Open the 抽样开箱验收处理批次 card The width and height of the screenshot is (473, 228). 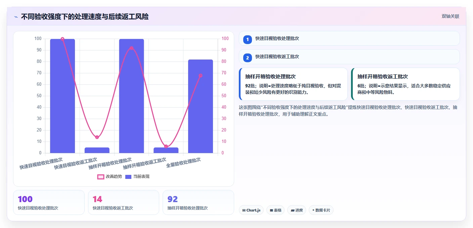293,84
